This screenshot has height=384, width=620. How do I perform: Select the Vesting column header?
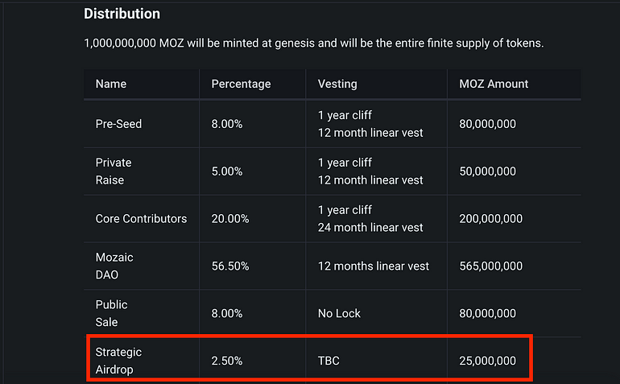337,84
